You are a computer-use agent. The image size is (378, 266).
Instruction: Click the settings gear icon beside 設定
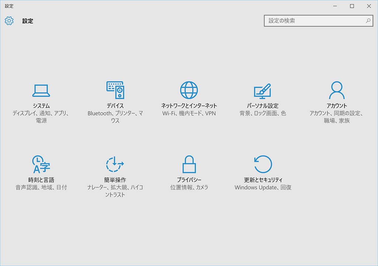pyautogui.click(x=9, y=21)
